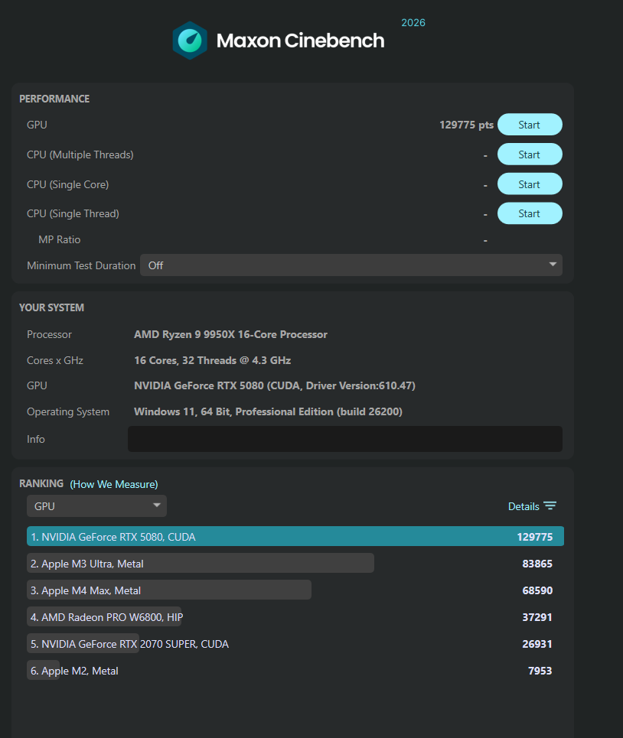Click the 129775 pts GPU score
The image size is (623, 738).
pyautogui.click(x=466, y=125)
